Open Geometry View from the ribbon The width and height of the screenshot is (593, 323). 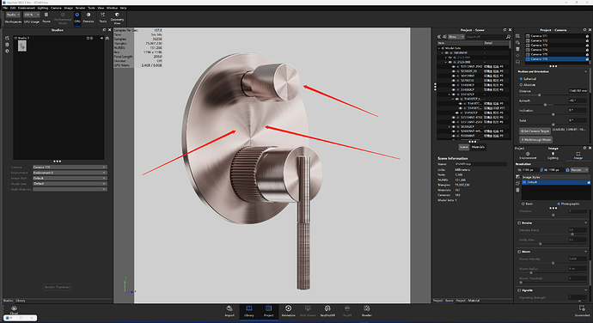(117, 18)
